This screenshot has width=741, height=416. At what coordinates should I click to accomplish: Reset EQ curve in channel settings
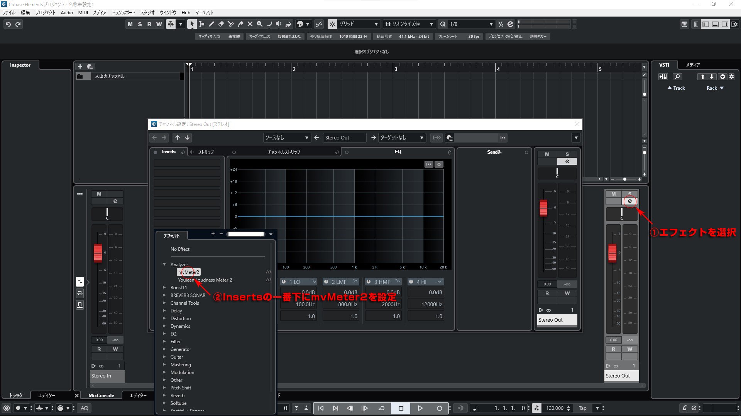pyautogui.click(x=429, y=164)
